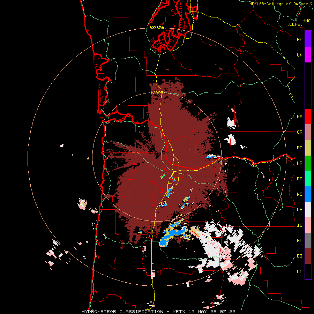The image size is (314, 314).
Task: Click the ND legend label
Action: tap(299, 272)
